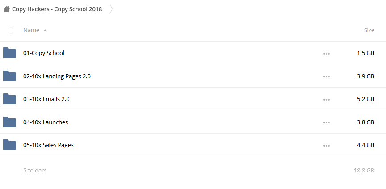The image size is (386, 189).
Task: Tick the select-all checkbox in header
Action: tap(10, 30)
